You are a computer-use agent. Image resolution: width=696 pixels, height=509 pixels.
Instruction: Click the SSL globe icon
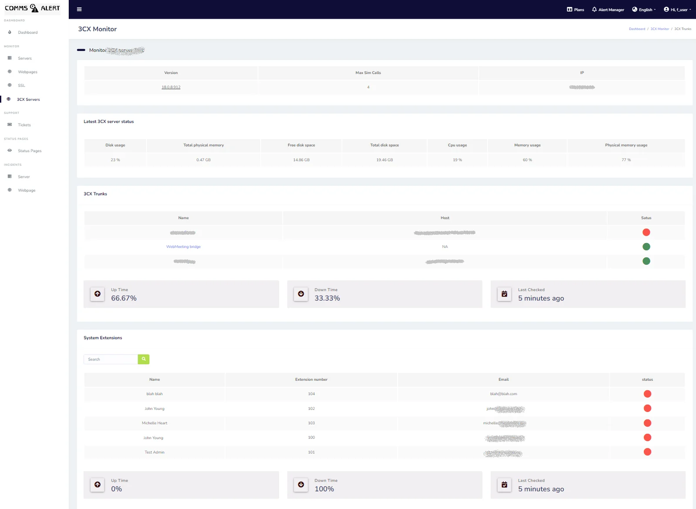pos(10,85)
